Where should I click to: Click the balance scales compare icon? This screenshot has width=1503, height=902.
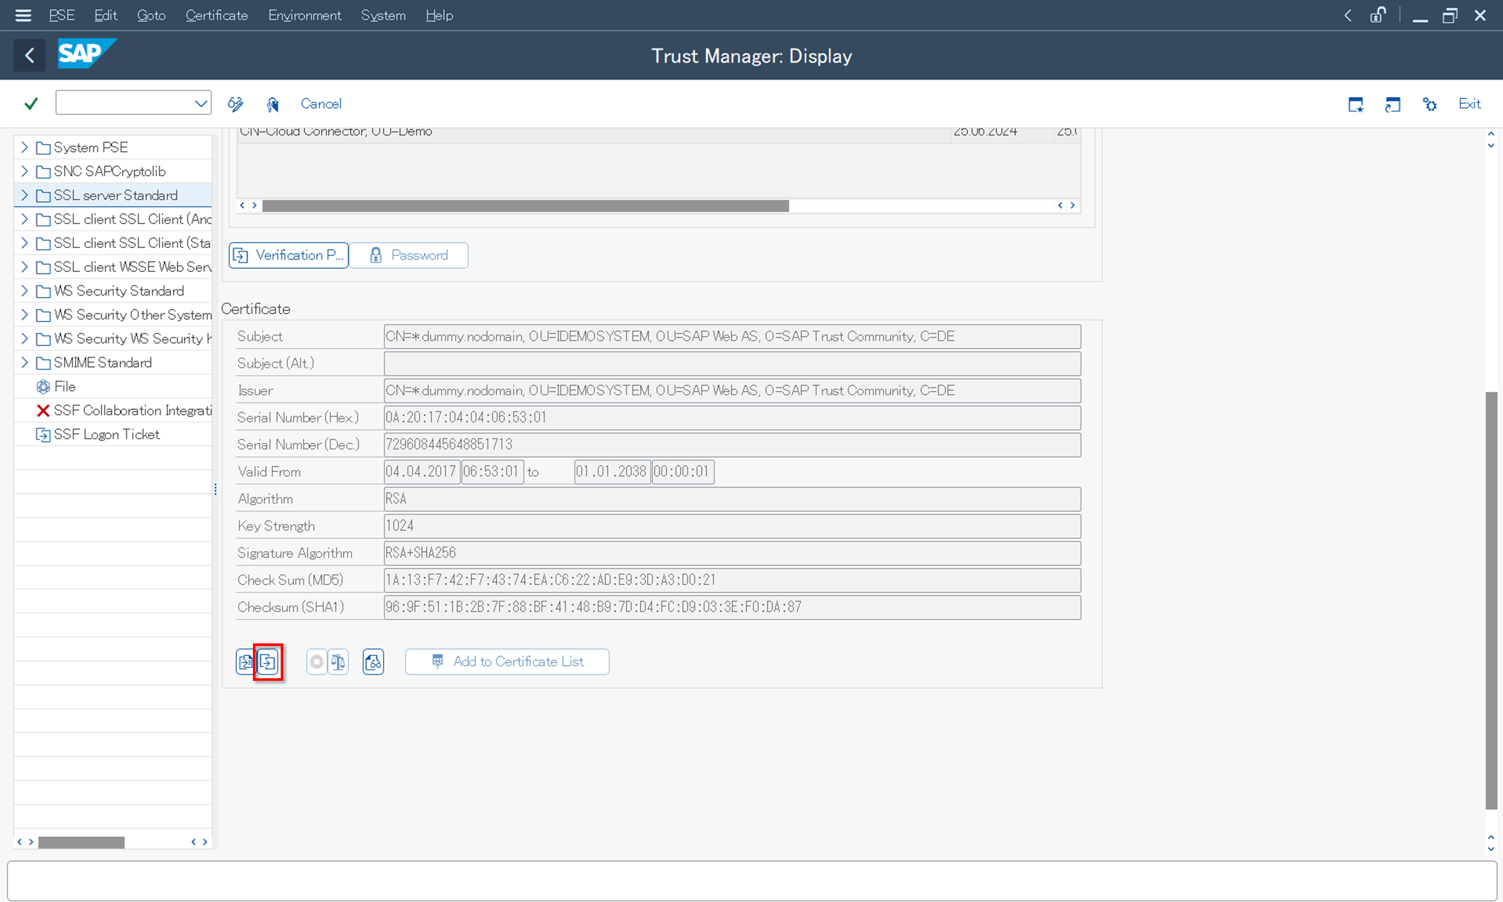[338, 661]
